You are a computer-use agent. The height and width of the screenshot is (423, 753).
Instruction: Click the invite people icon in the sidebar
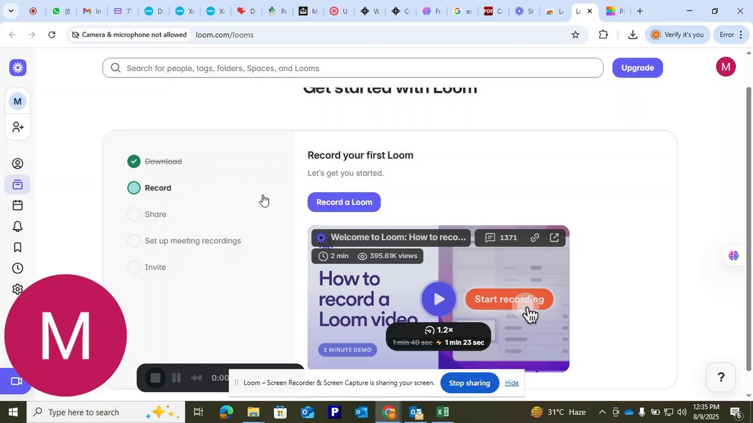click(x=18, y=127)
